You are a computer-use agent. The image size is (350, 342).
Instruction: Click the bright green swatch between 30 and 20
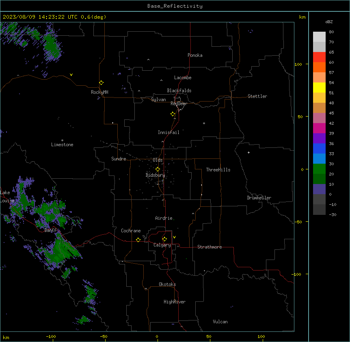coord(319,169)
